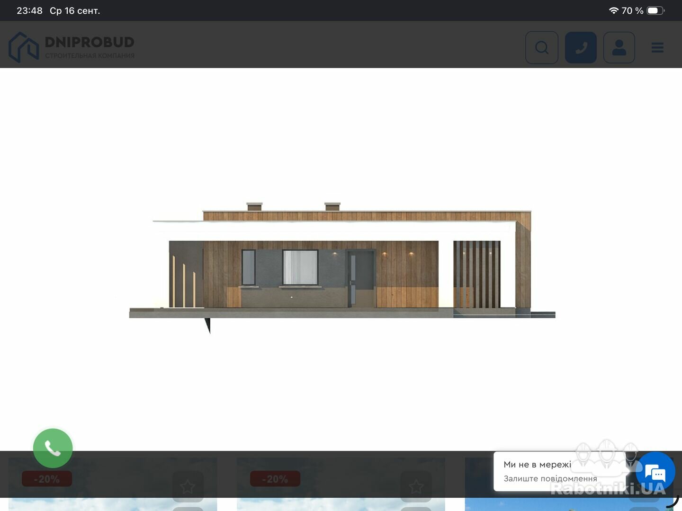The height and width of the screenshot is (511, 682).
Task: Tap the blue phone call icon
Action: (581, 47)
